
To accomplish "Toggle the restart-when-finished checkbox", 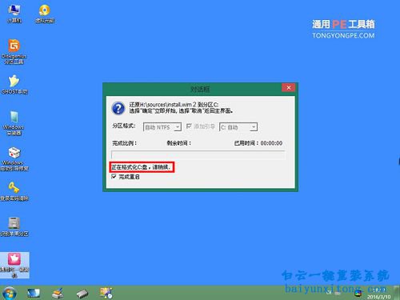I will pyautogui.click(x=114, y=177).
